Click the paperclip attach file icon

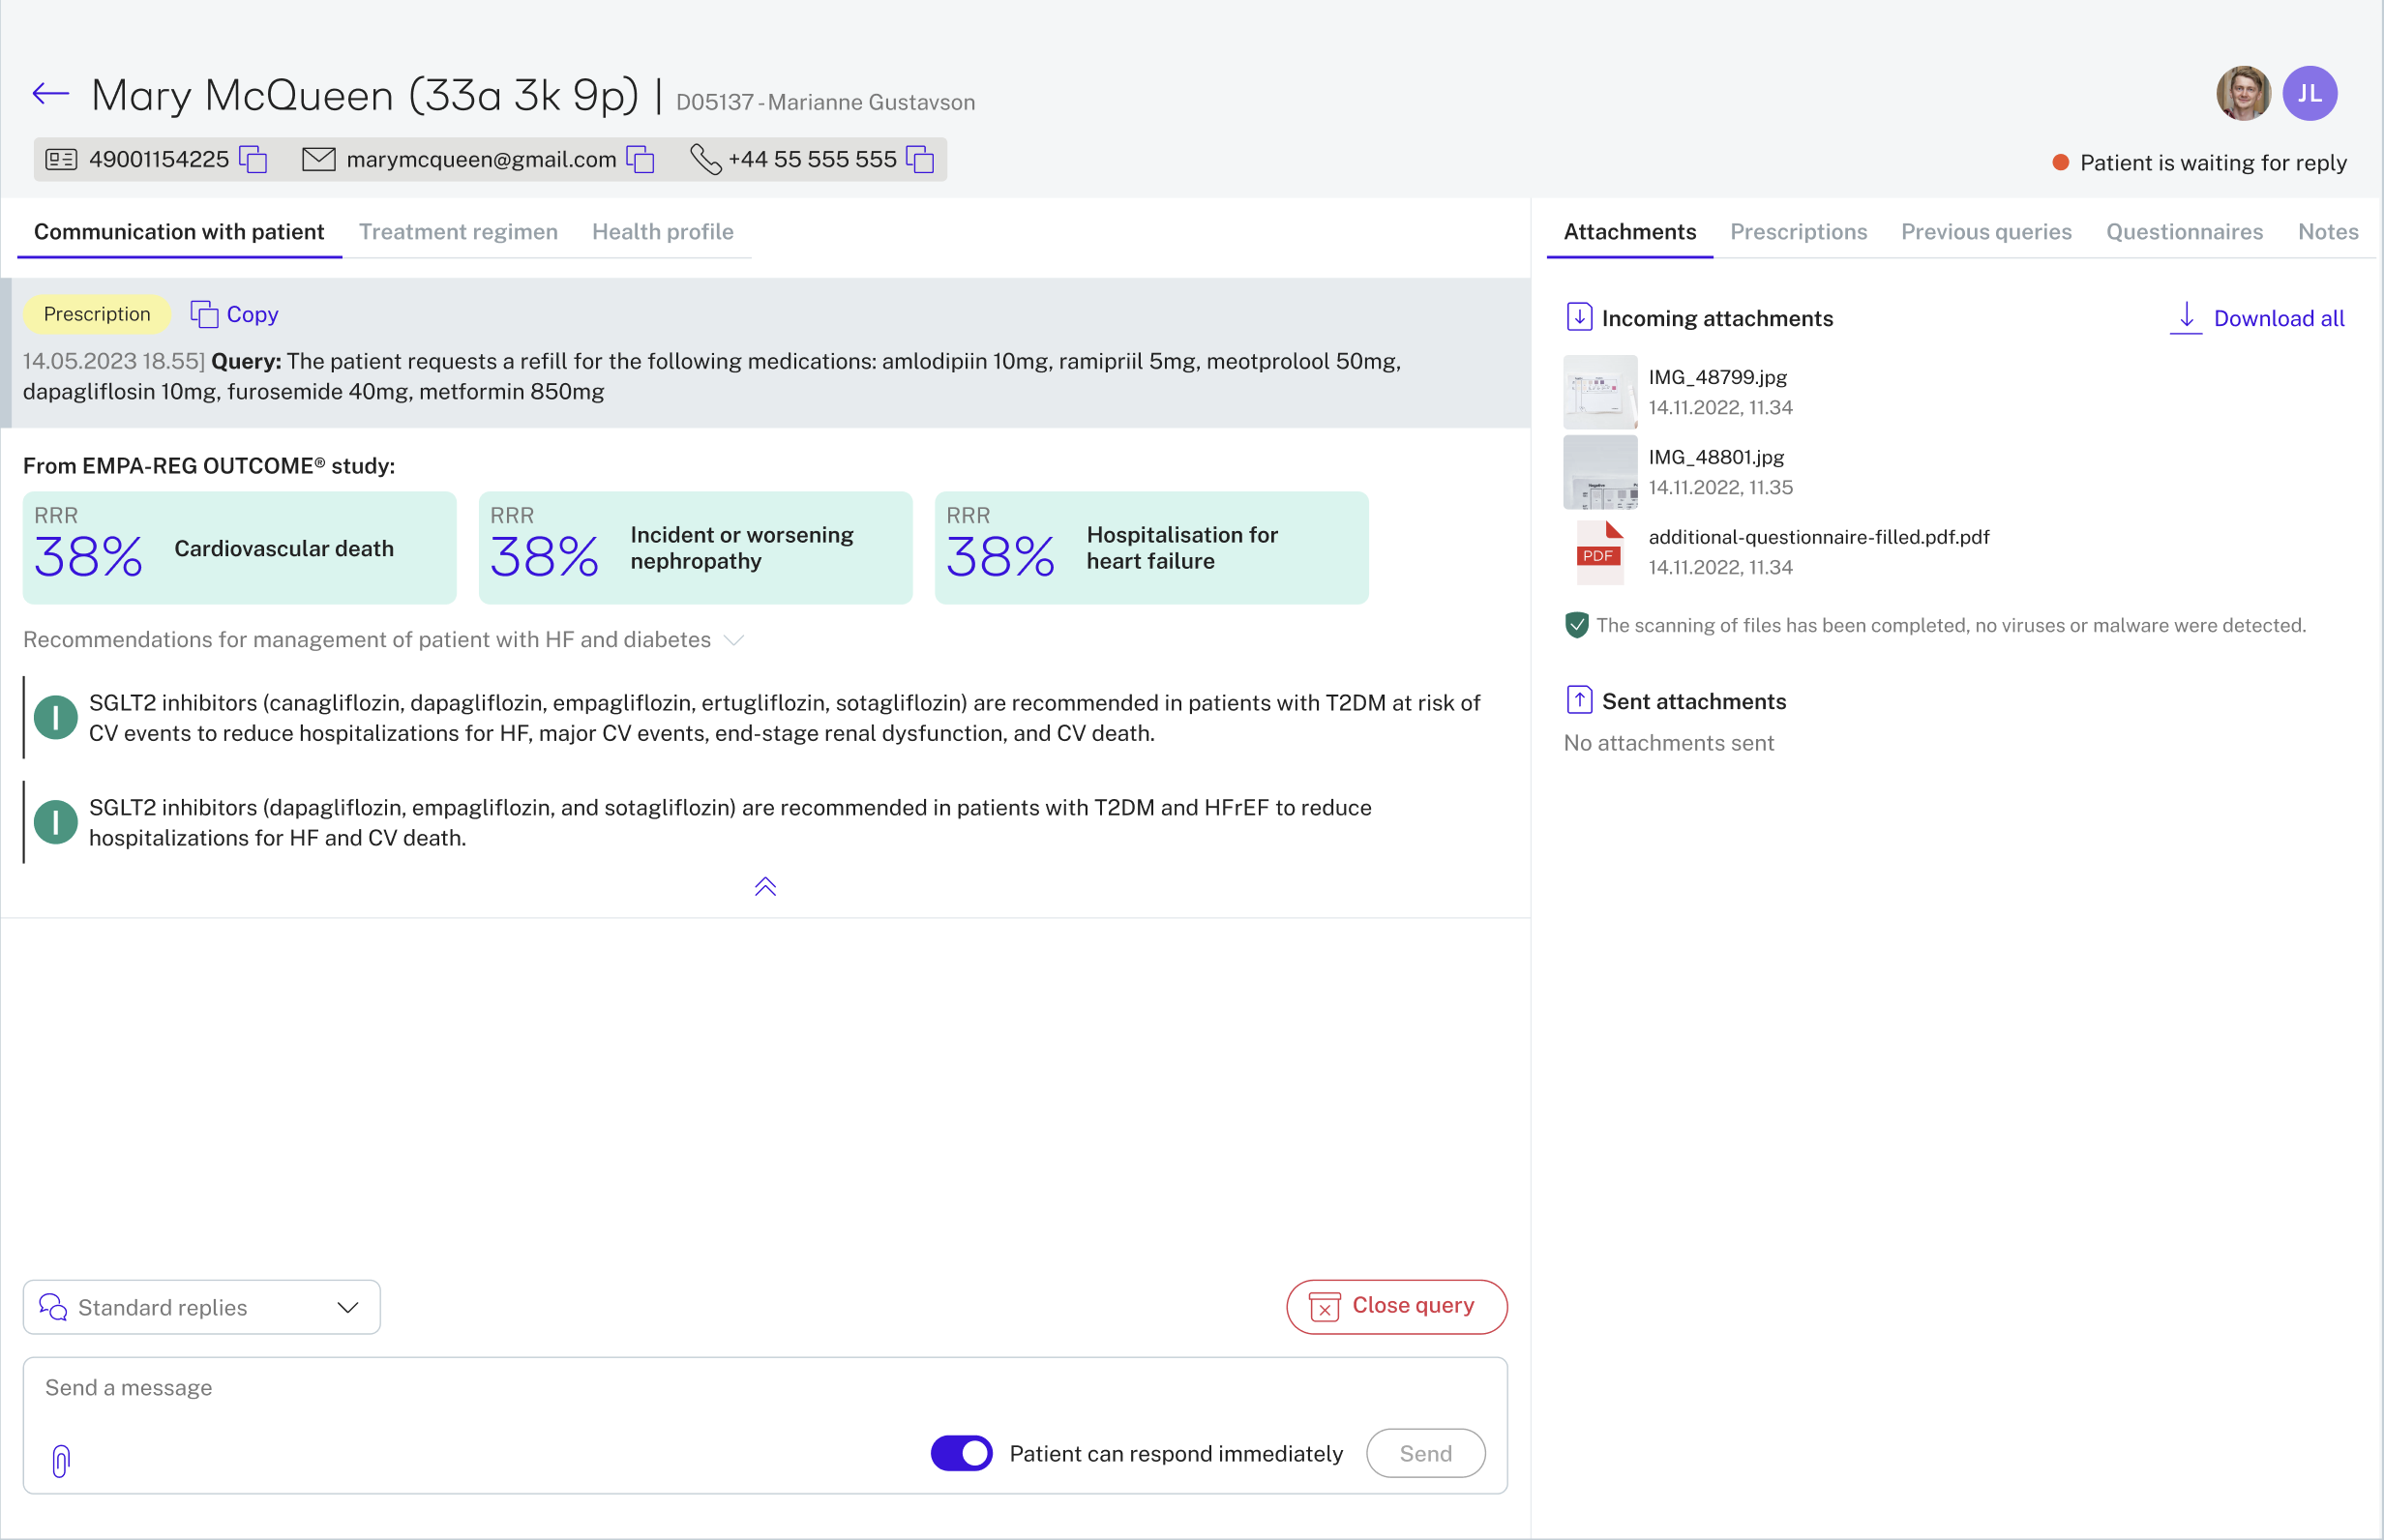tap(61, 1461)
